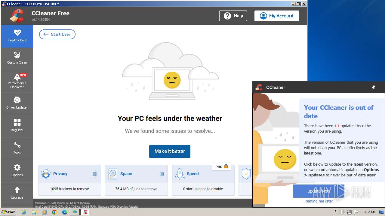Click the sad laptop illustration
Viewport: 385px width, 216px height.
[170, 71]
